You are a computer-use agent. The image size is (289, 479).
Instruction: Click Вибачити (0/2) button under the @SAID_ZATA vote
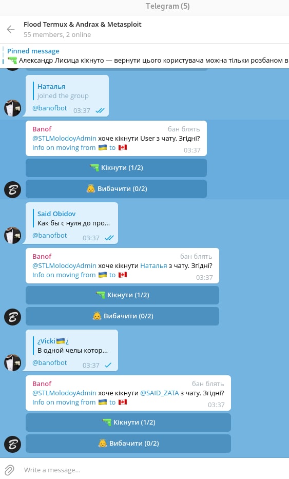(128, 444)
